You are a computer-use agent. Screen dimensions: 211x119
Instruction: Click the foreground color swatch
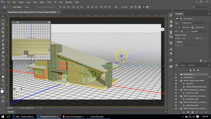pos(2,92)
